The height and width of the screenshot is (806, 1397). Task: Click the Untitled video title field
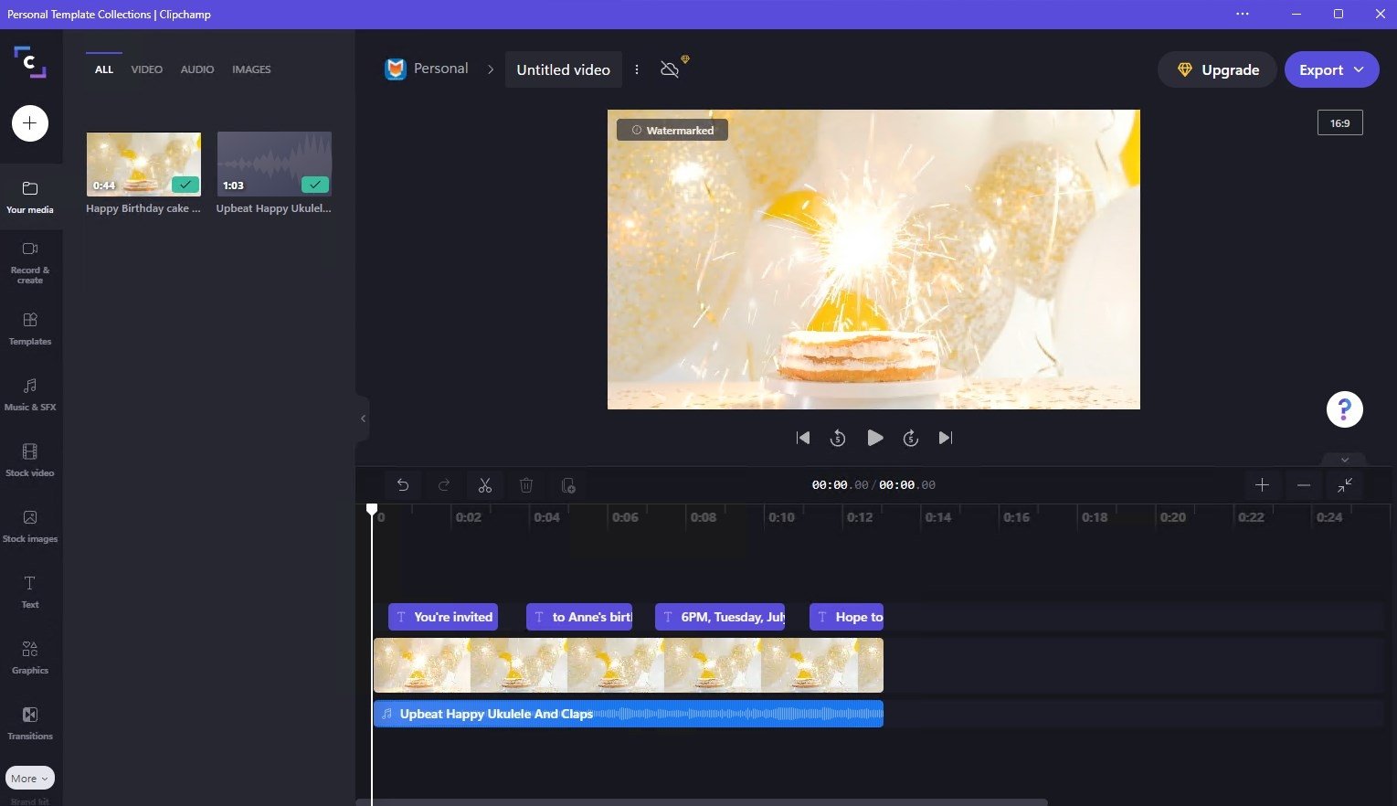coord(563,69)
